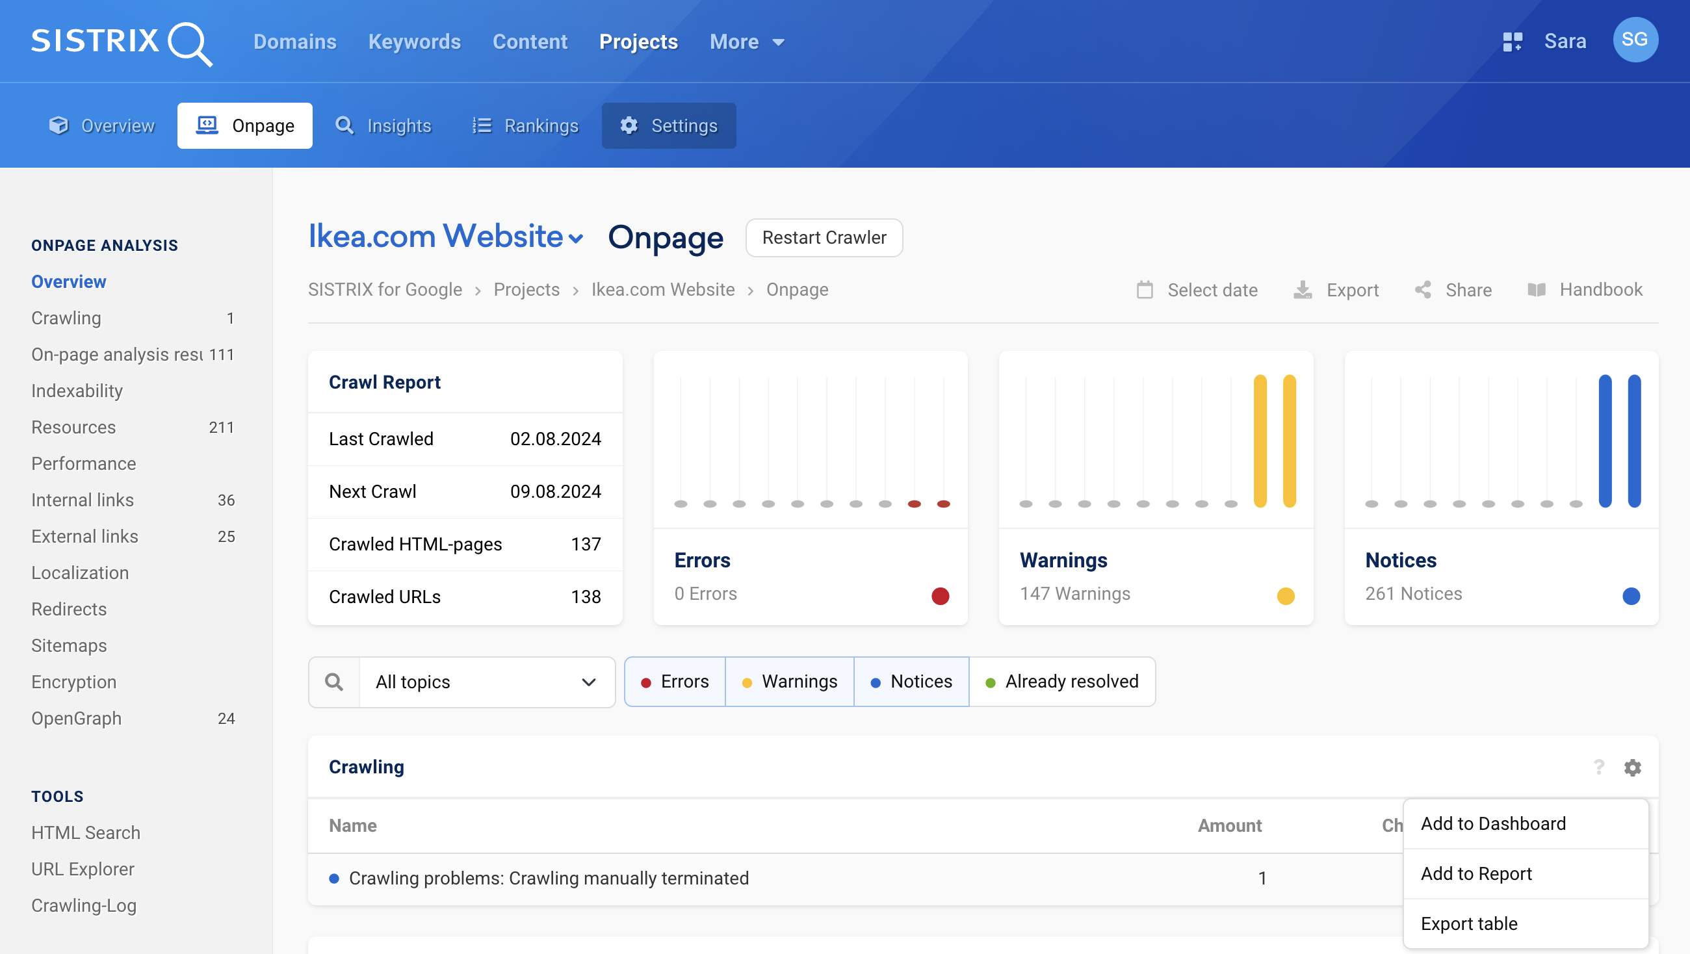
Task: Select Crawling in the sidebar
Action: pyautogui.click(x=133, y=318)
